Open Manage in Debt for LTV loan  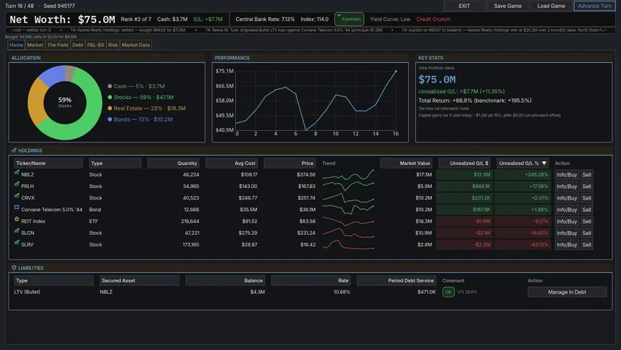(x=567, y=292)
